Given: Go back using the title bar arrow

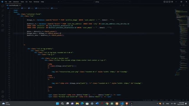Looking at the screenshot, I should 58,2.
